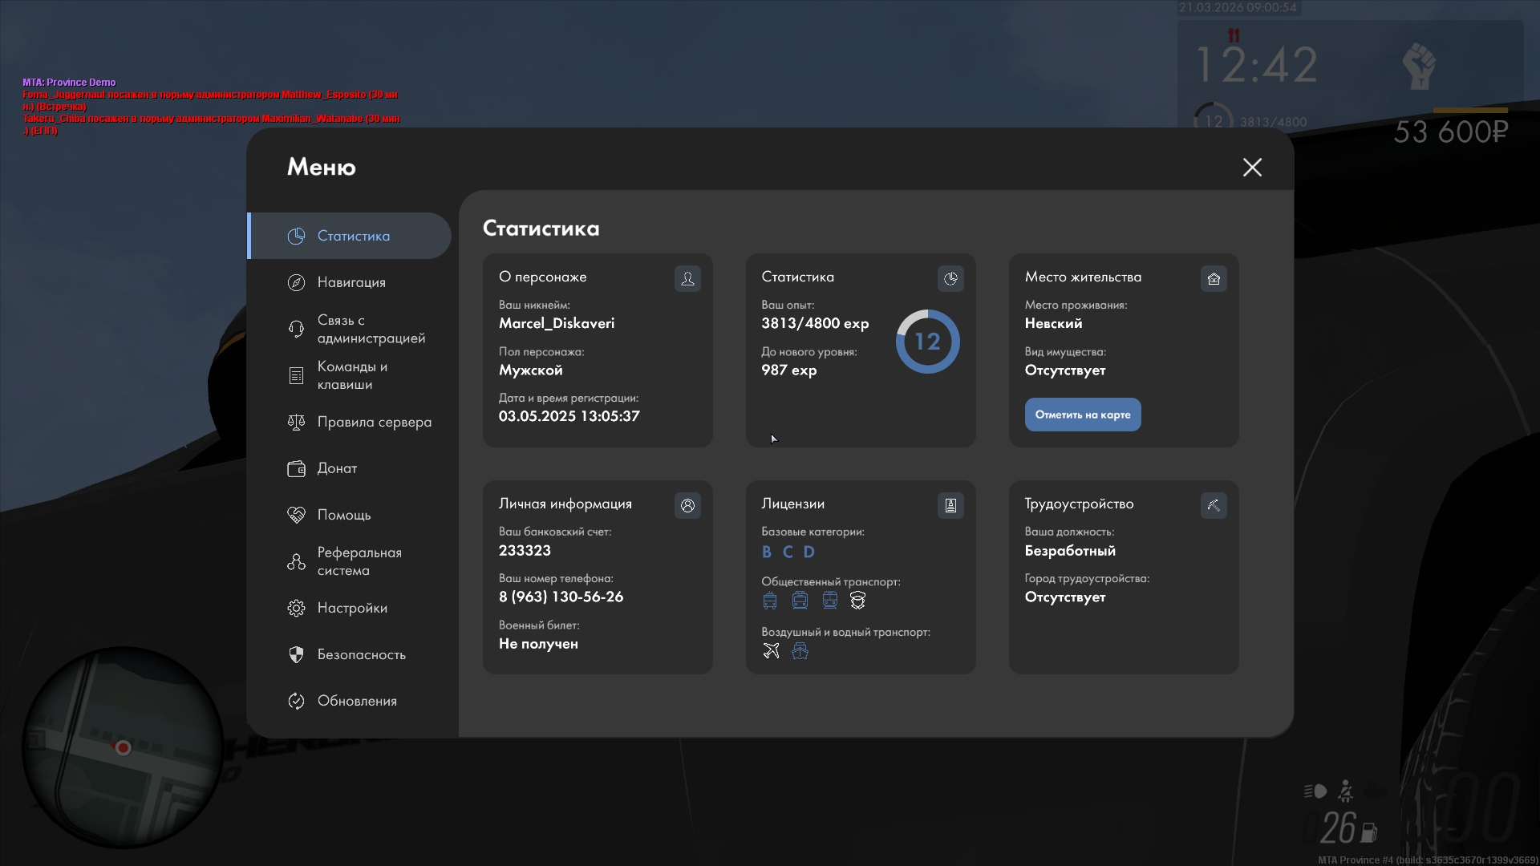1540x866 pixels.
Task: Open the Безопасность section
Action: click(x=361, y=654)
